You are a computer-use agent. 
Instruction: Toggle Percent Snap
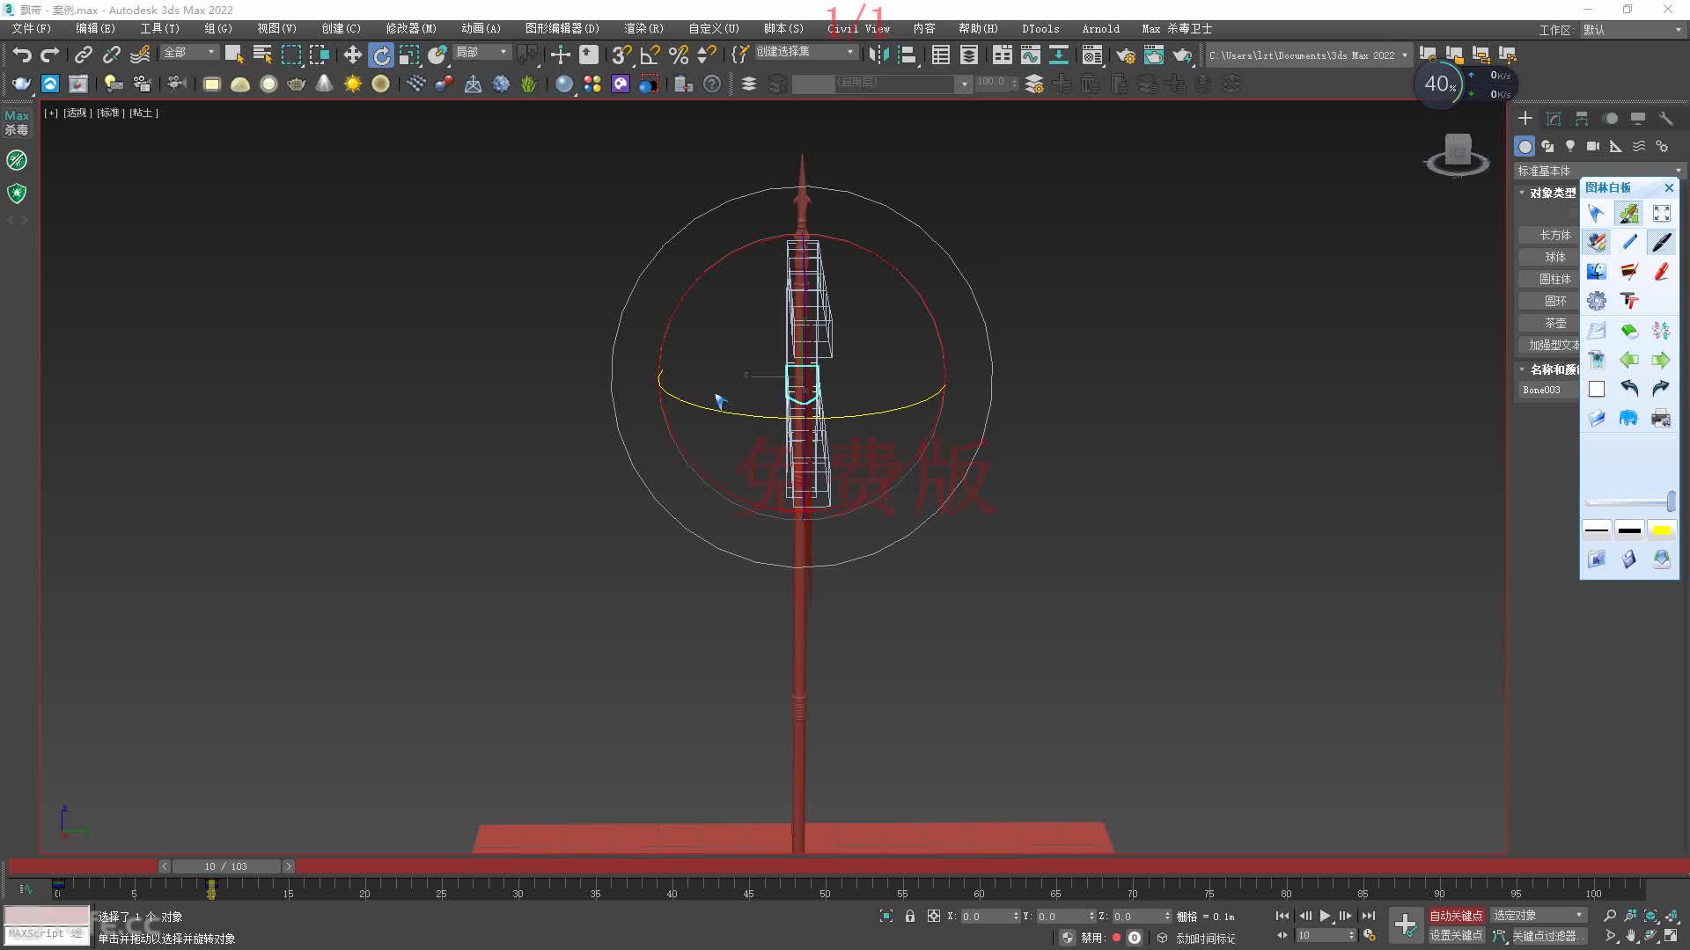tap(679, 55)
